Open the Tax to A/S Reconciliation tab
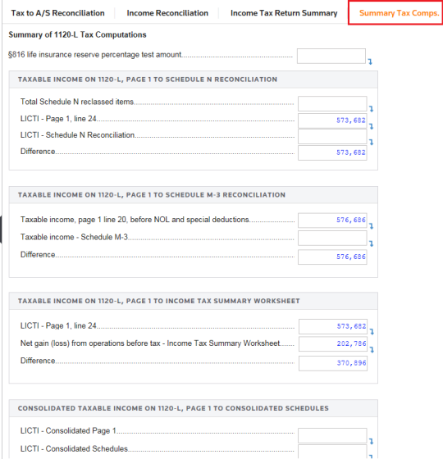 click(57, 13)
